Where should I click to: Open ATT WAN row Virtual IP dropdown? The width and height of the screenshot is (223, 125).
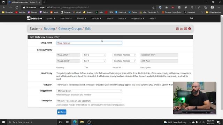[124, 61]
